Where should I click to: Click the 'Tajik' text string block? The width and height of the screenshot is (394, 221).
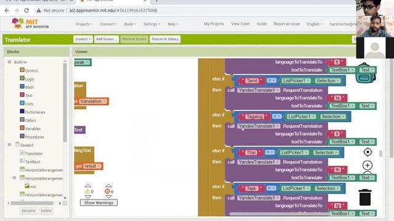[x=251, y=188]
